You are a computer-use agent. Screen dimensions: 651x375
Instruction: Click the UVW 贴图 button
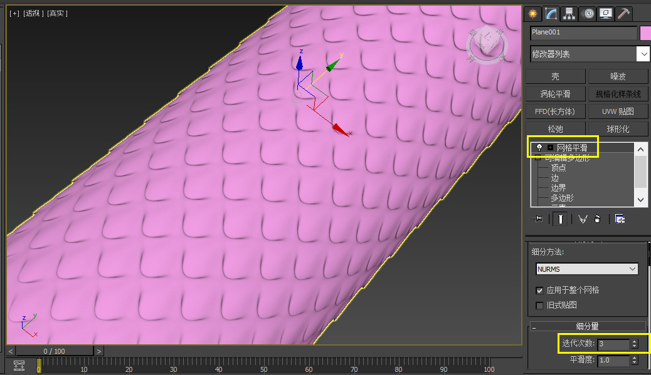(618, 111)
